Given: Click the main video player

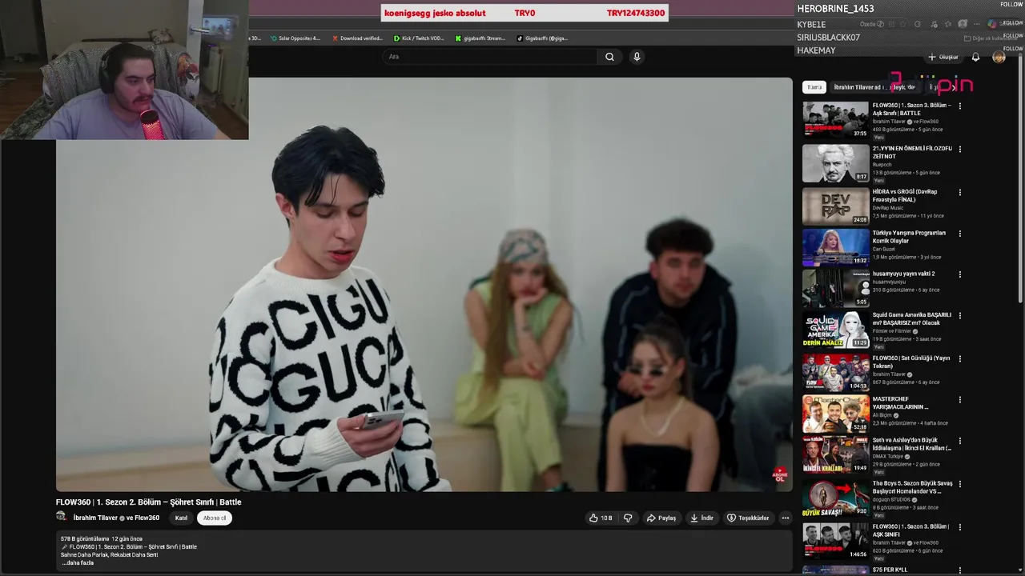Looking at the screenshot, I should [x=424, y=284].
